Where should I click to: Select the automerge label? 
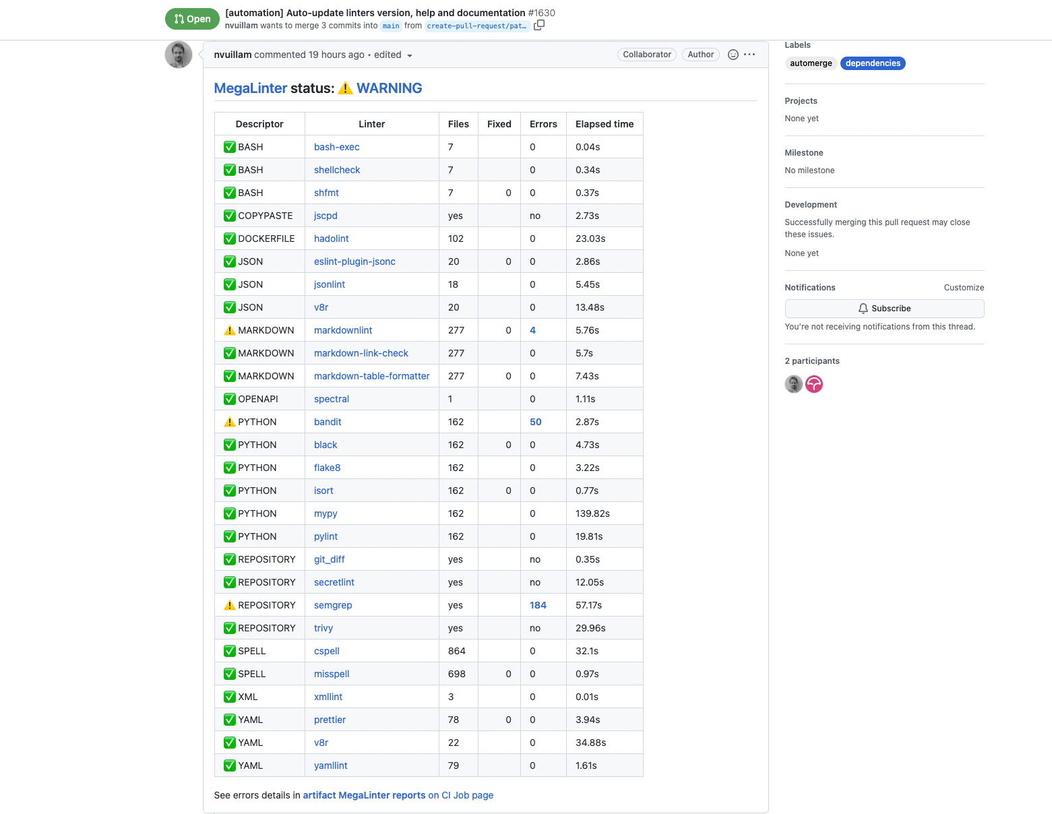(x=811, y=63)
